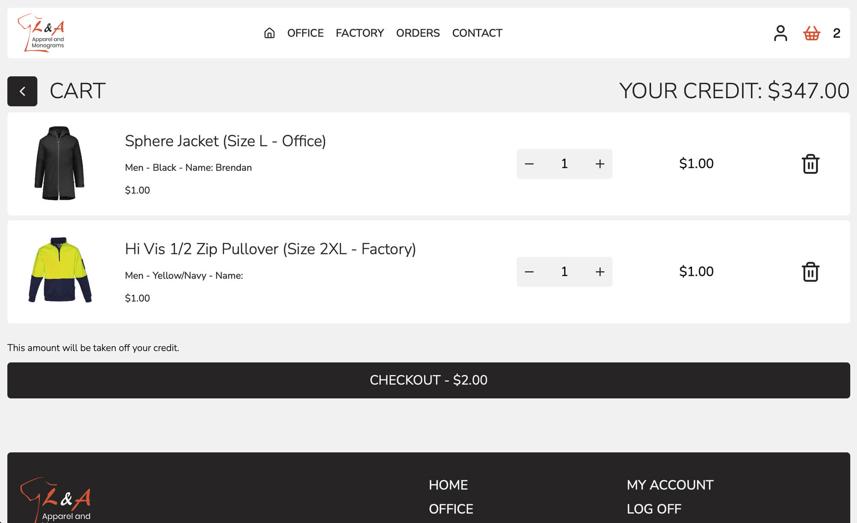
Task: Open the ORDERS page
Action: (418, 33)
